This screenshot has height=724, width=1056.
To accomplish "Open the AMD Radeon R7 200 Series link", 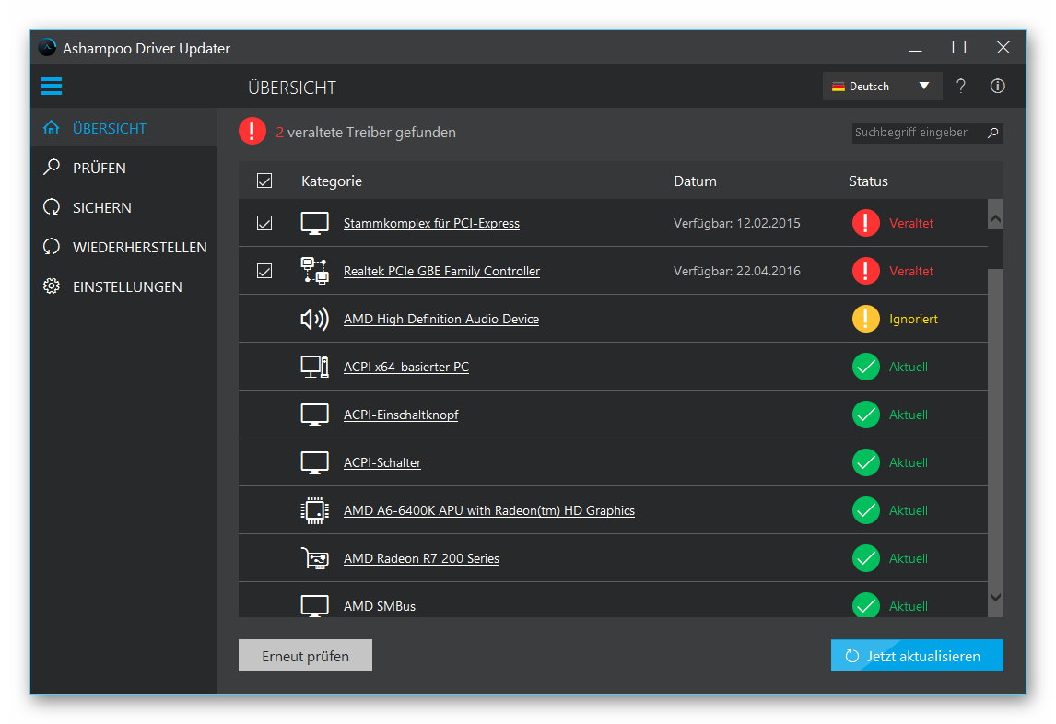I will (x=421, y=558).
